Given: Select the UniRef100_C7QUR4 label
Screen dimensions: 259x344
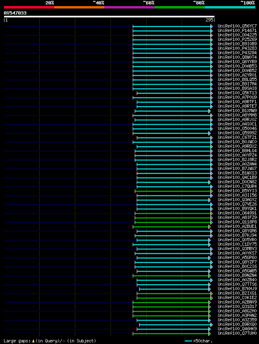Looking at the screenshot, I should 237,186.
